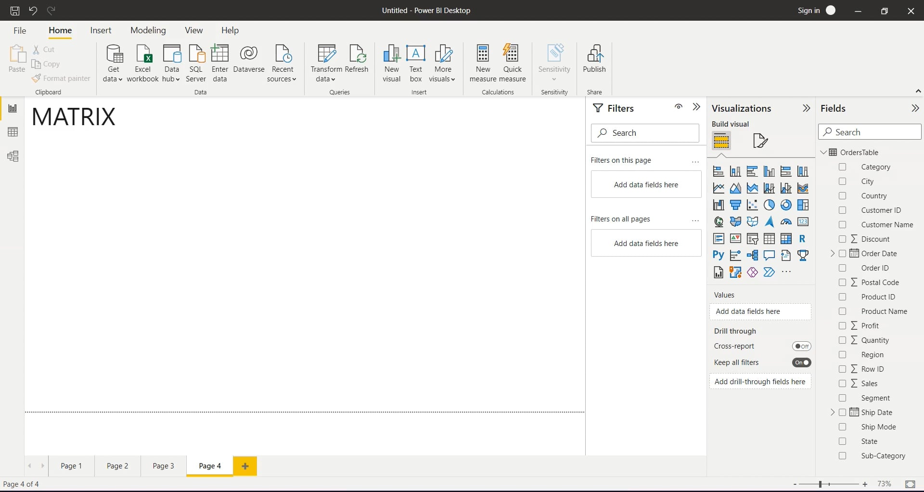Select the pie chart visualization icon

pos(769,205)
